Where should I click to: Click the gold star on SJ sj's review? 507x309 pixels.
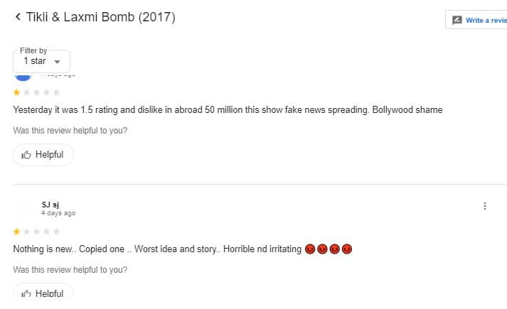17,232
